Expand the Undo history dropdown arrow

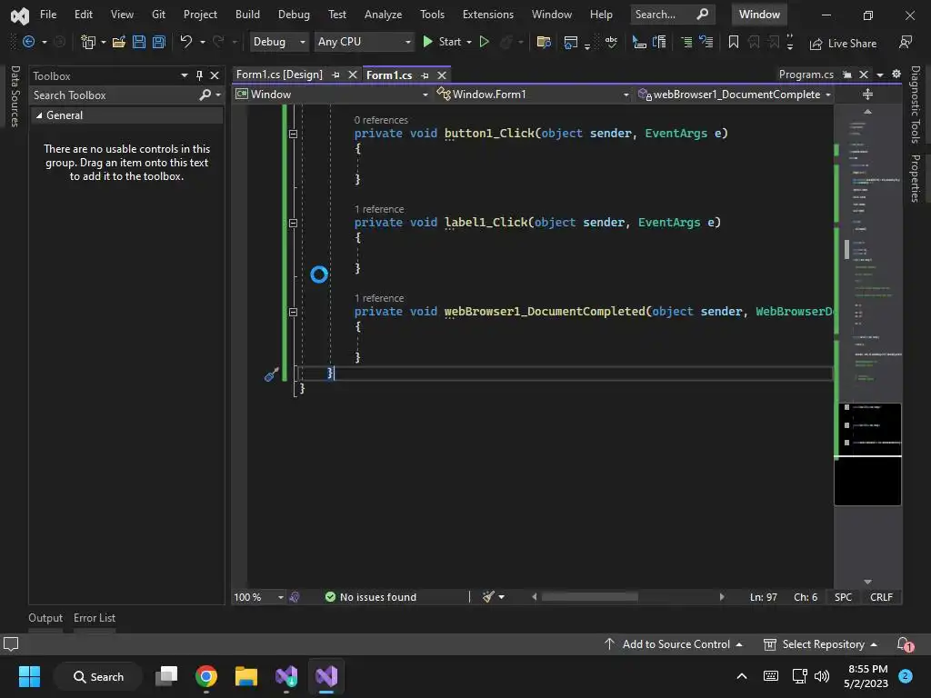tap(203, 42)
